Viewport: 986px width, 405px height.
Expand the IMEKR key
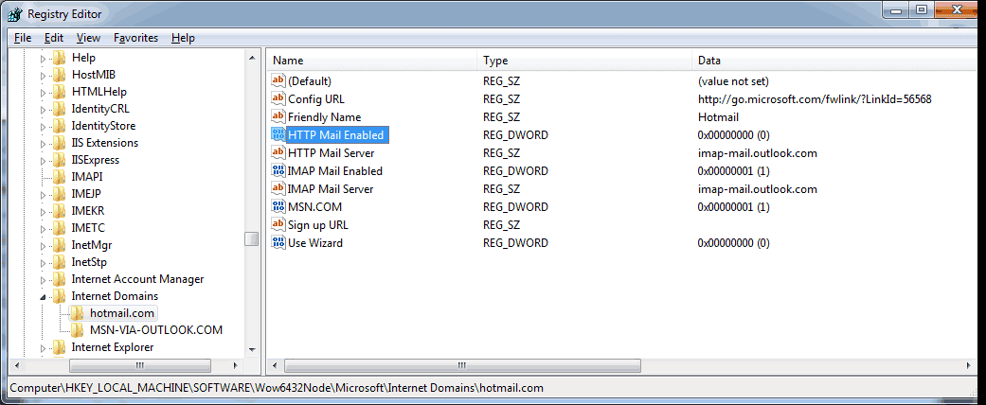(x=44, y=212)
